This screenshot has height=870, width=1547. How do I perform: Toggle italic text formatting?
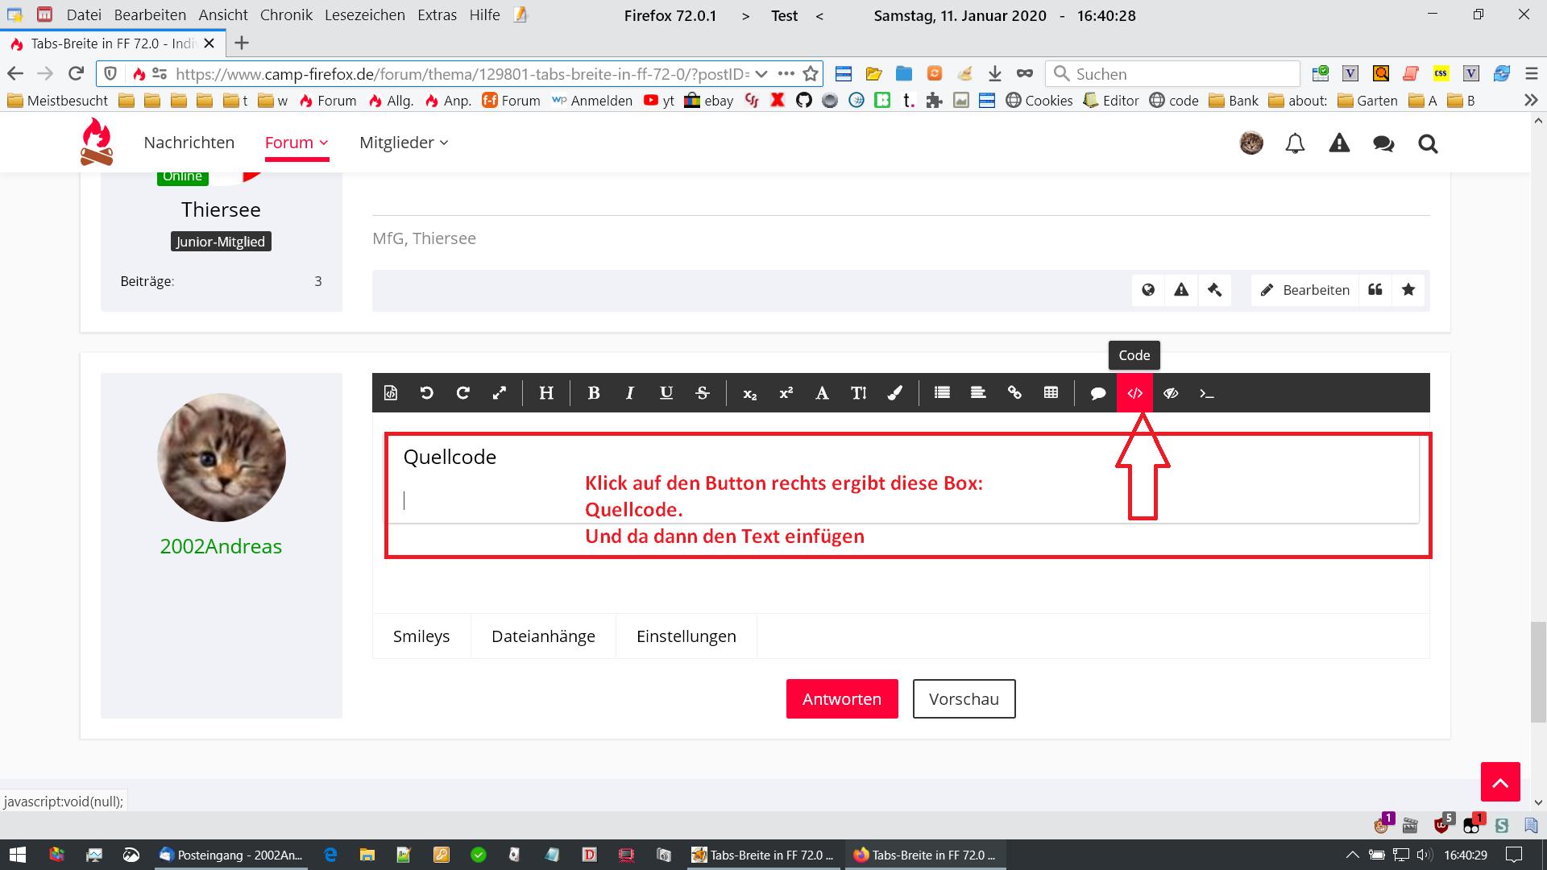pyautogui.click(x=630, y=393)
